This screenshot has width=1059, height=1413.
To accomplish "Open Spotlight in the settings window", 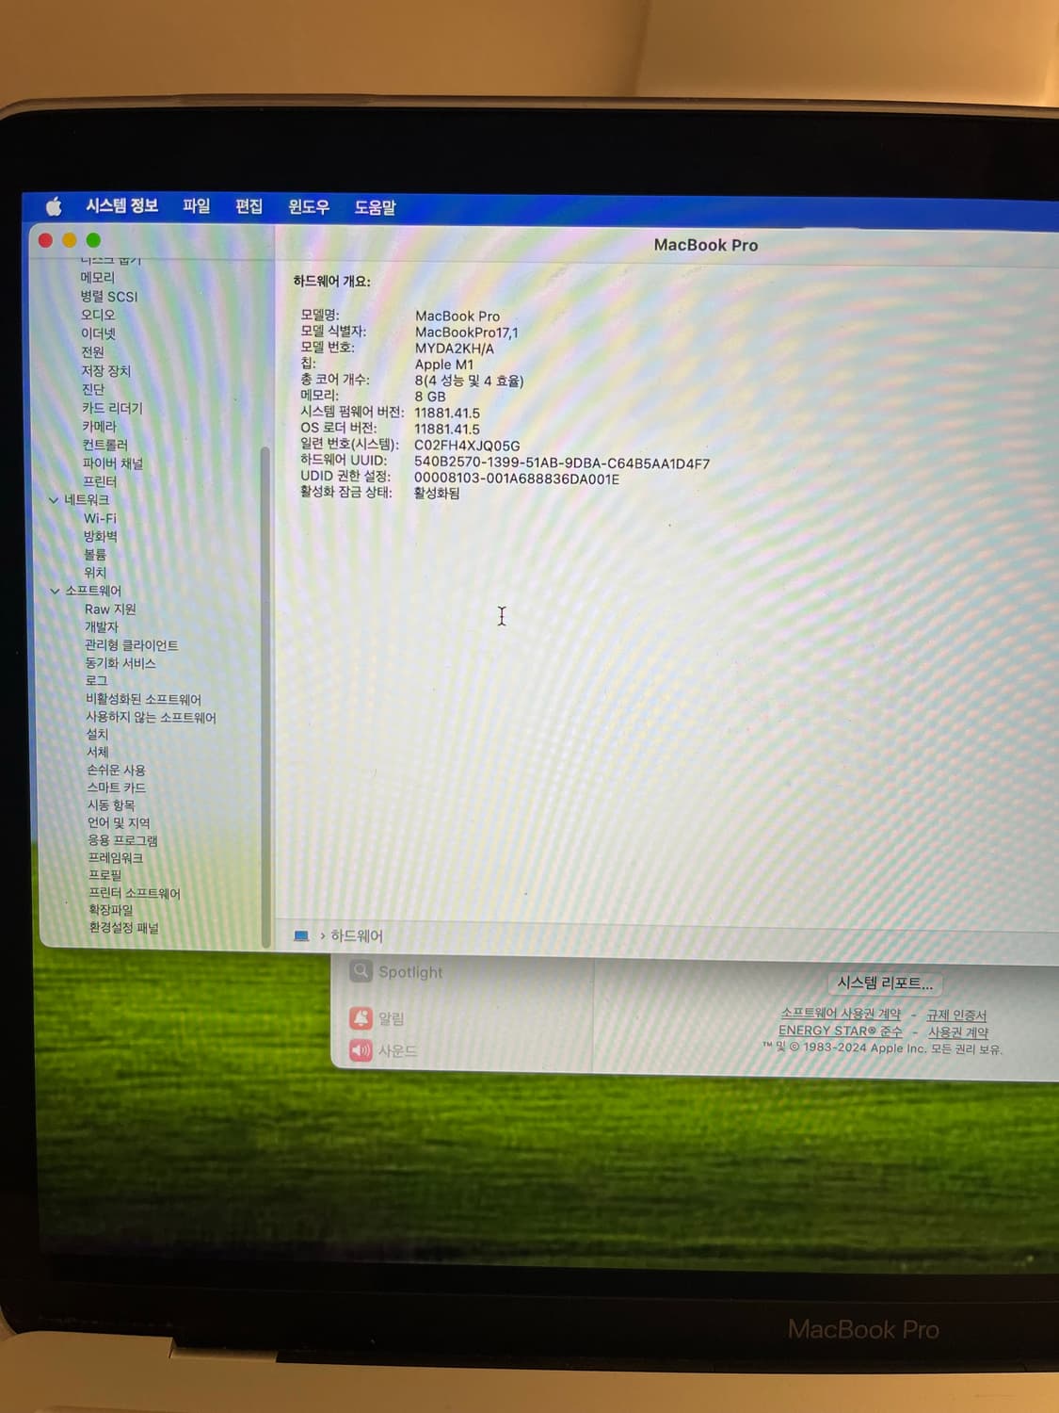I will (x=396, y=971).
